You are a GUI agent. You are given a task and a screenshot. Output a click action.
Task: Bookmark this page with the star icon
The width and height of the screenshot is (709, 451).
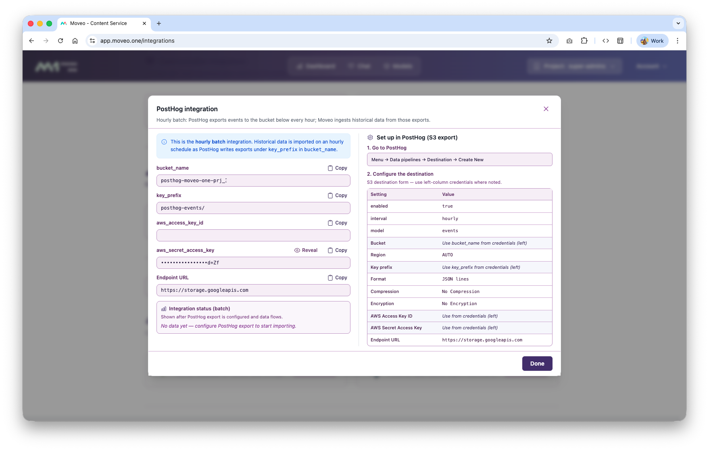[549, 41]
